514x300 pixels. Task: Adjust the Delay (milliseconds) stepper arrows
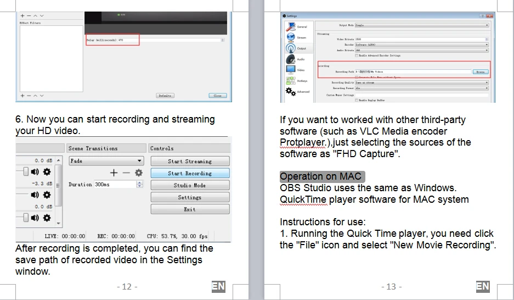tap(223, 40)
